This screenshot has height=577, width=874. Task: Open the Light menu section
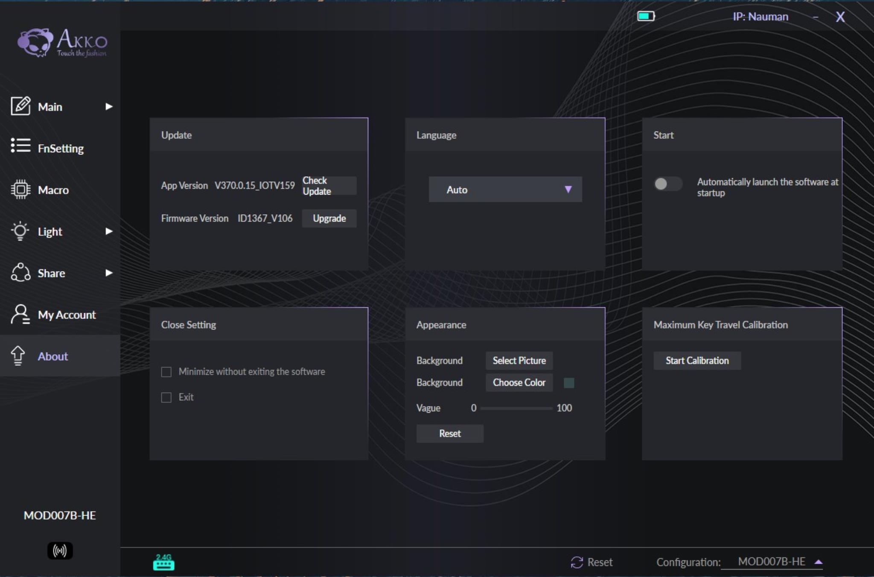(x=60, y=231)
